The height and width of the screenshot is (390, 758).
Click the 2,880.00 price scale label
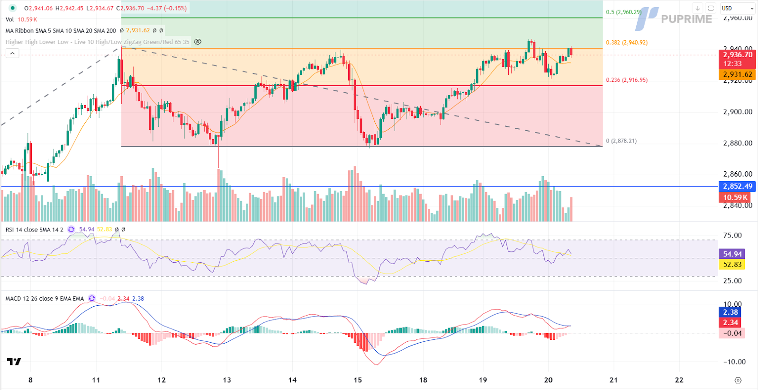pos(738,143)
